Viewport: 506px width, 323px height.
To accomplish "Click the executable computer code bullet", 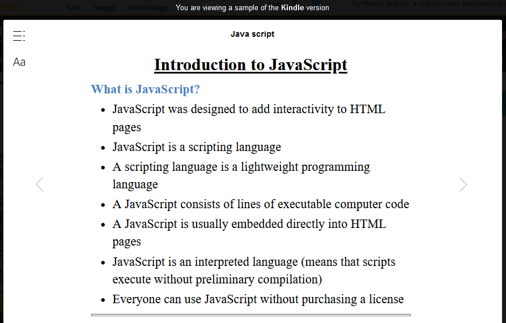I will pyautogui.click(x=261, y=204).
